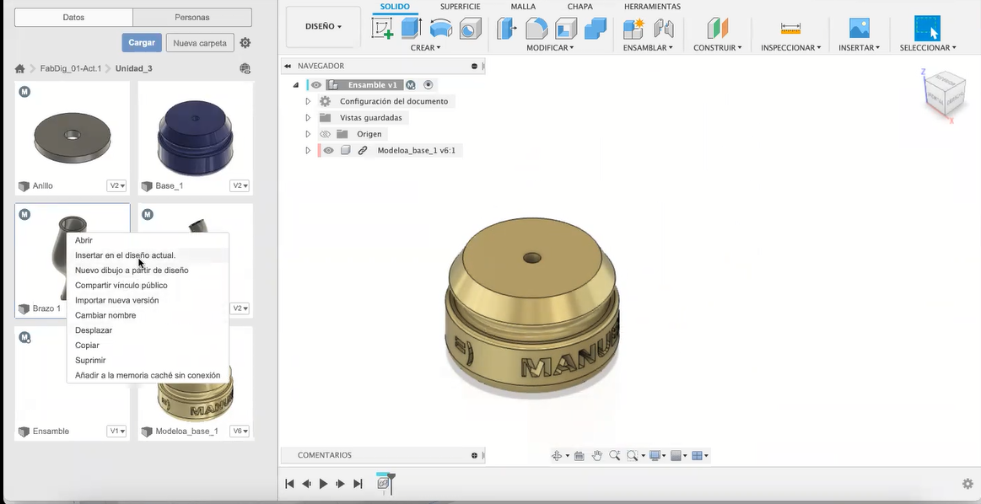The image size is (981, 504).
Task: Select the Combine modify icon
Action: 595,29
